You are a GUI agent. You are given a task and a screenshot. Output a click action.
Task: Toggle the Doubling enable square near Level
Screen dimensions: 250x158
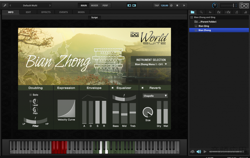coord(30,101)
